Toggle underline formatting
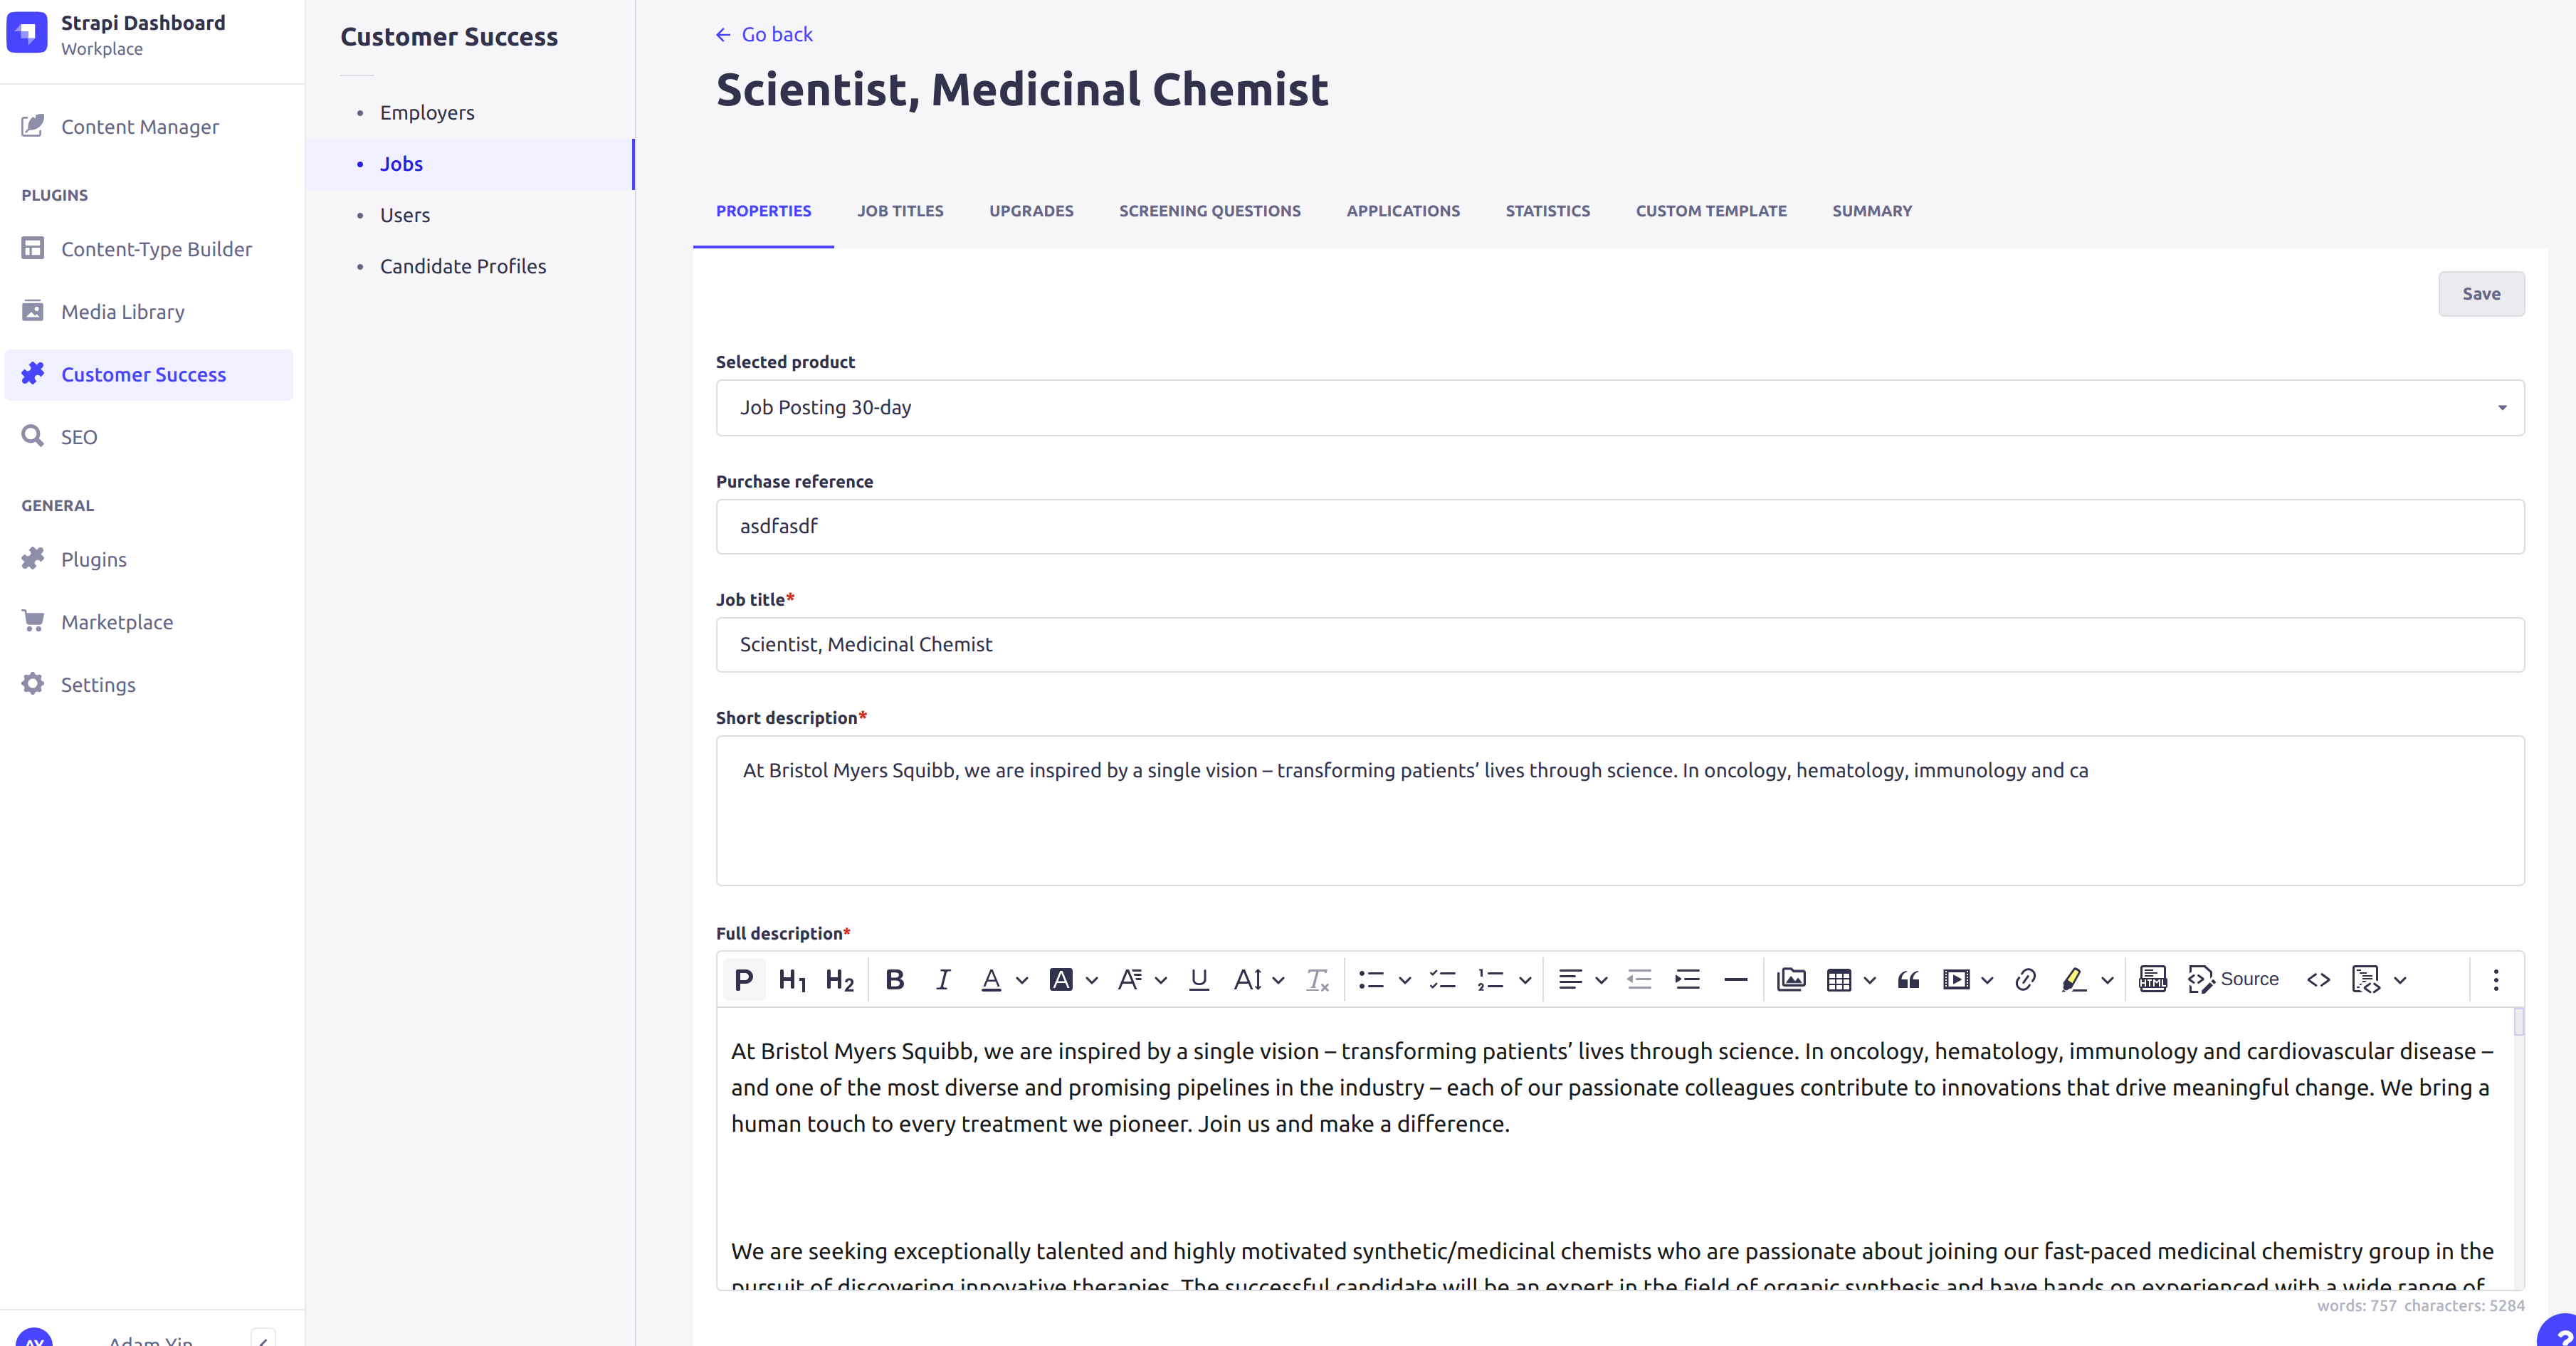Image resolution: width=2576 pixels, height=1346 pixels. coord(1197,979)
